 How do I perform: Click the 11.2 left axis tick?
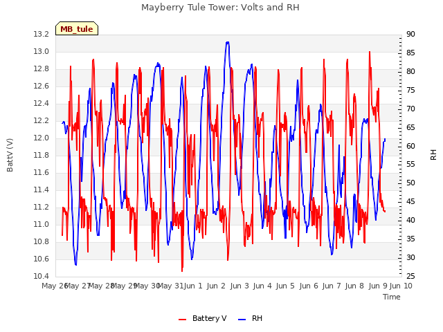[x=42, y=207]
